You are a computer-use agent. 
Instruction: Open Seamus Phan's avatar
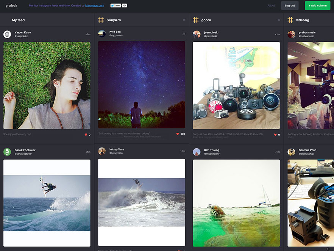coord(291,152)
